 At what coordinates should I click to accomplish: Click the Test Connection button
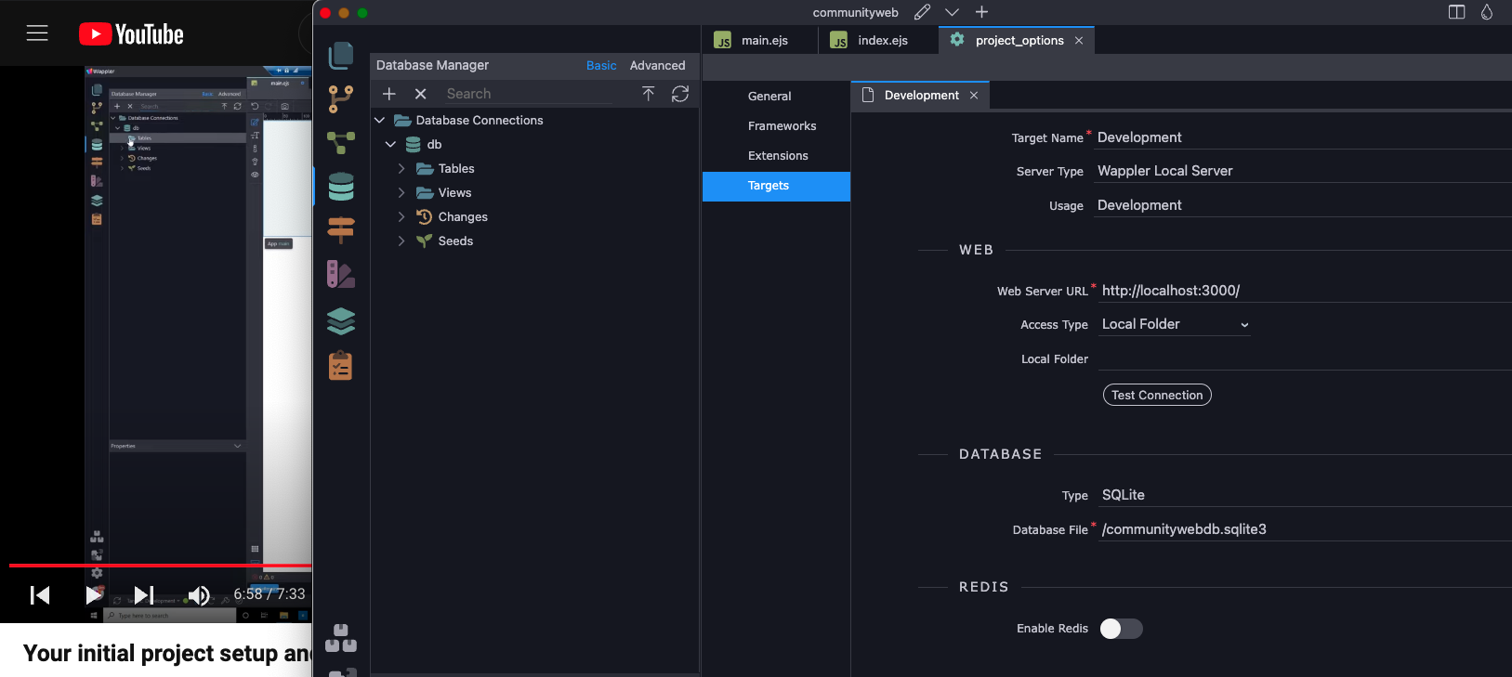point(1157,395)
